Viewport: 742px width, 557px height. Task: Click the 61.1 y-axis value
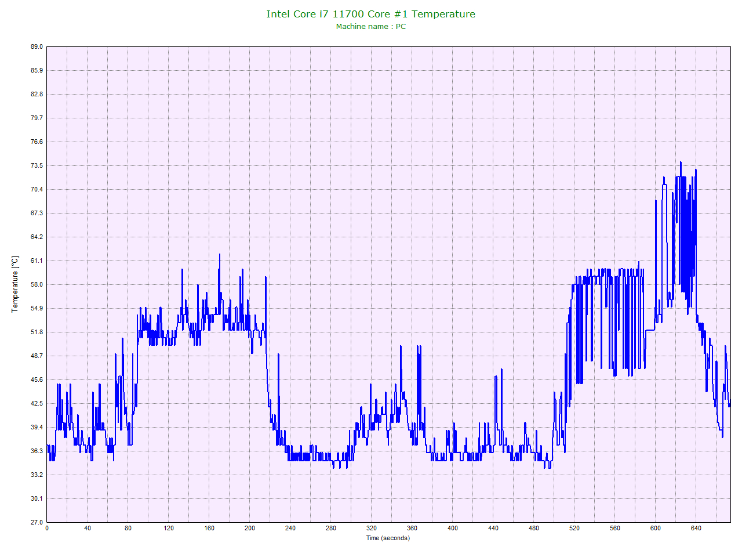pos(37,261)
